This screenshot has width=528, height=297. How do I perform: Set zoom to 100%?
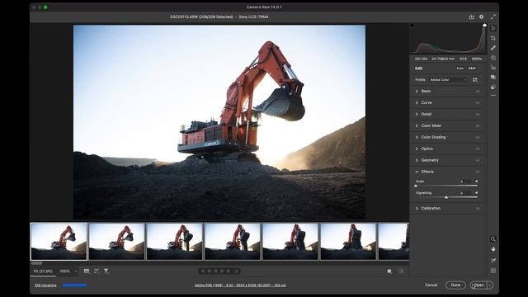click(64, 271)
